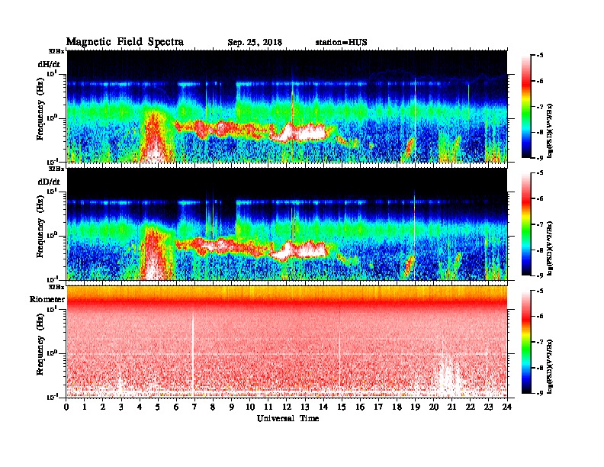Click hour tick label "22" on time axis

[x=471, y=407]
